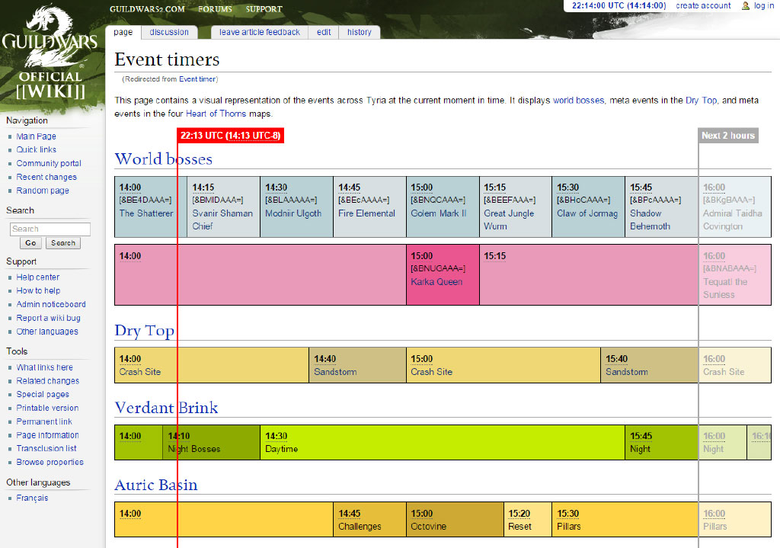The width and height of the screenshot is (780, 548).
Task: Open Special pages tool
Action: pyautogui.click(x=43, y=394)
